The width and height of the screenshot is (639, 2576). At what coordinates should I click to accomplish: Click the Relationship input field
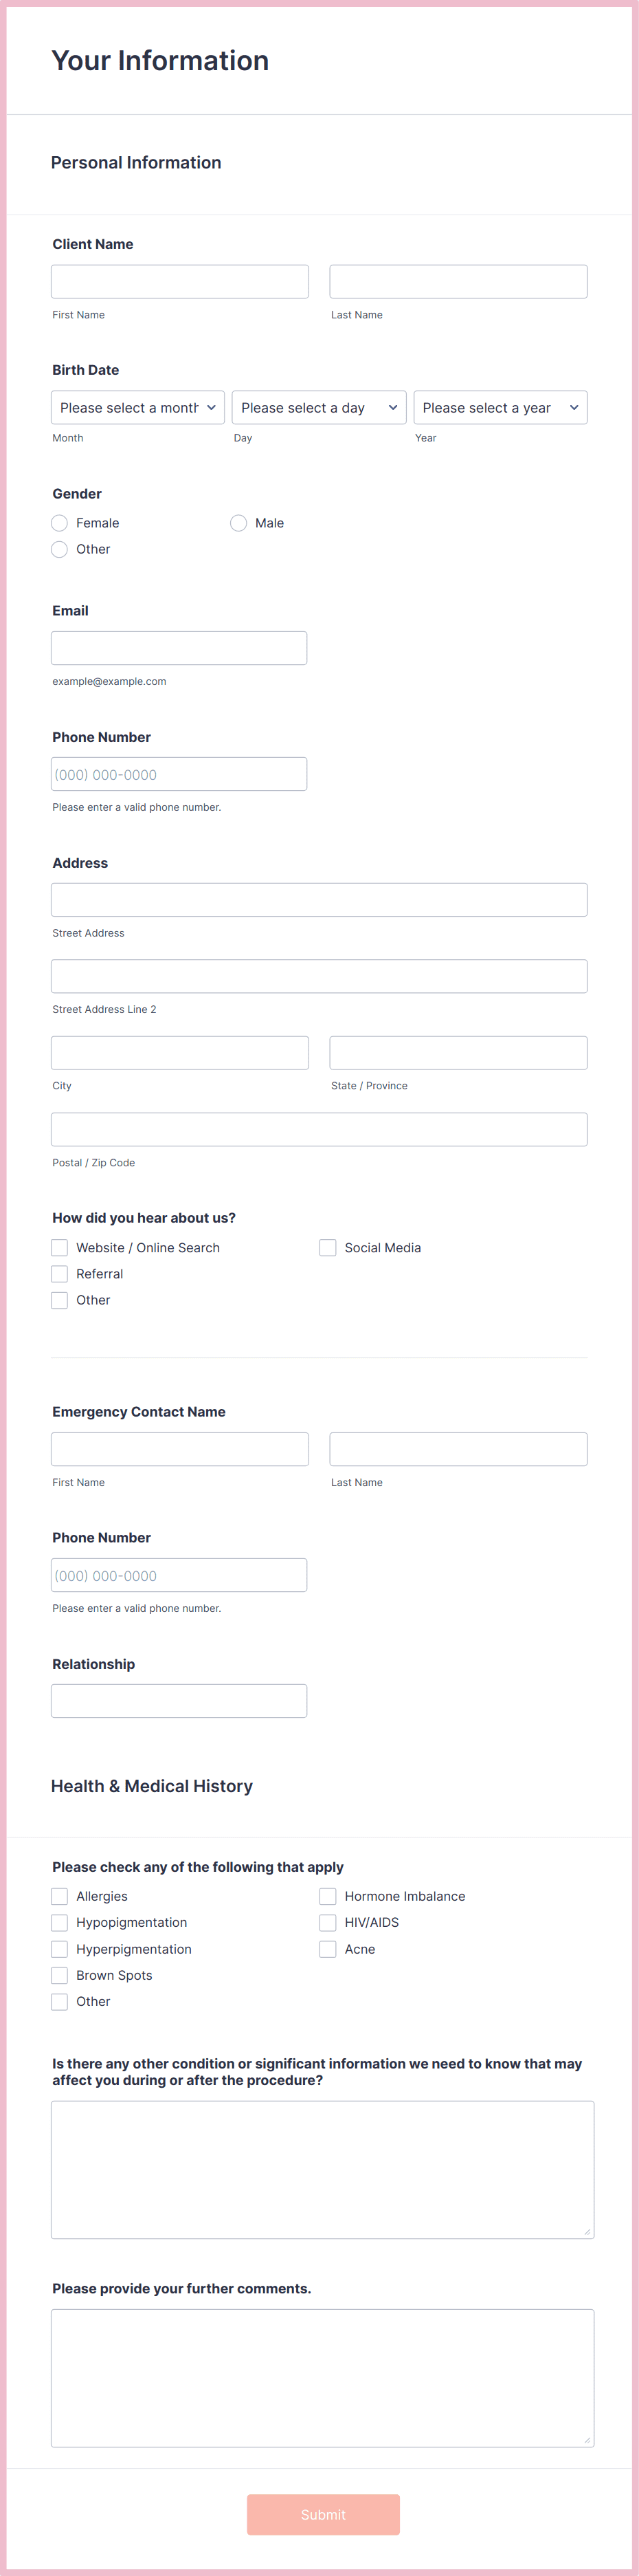click(179, 1700)
